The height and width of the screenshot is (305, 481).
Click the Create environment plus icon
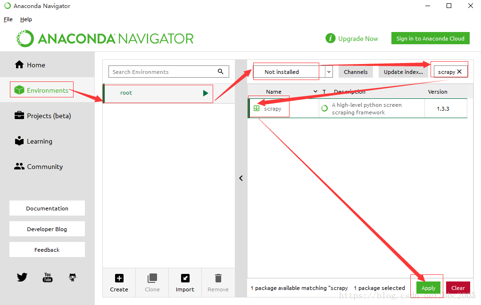tap(119, 278)
